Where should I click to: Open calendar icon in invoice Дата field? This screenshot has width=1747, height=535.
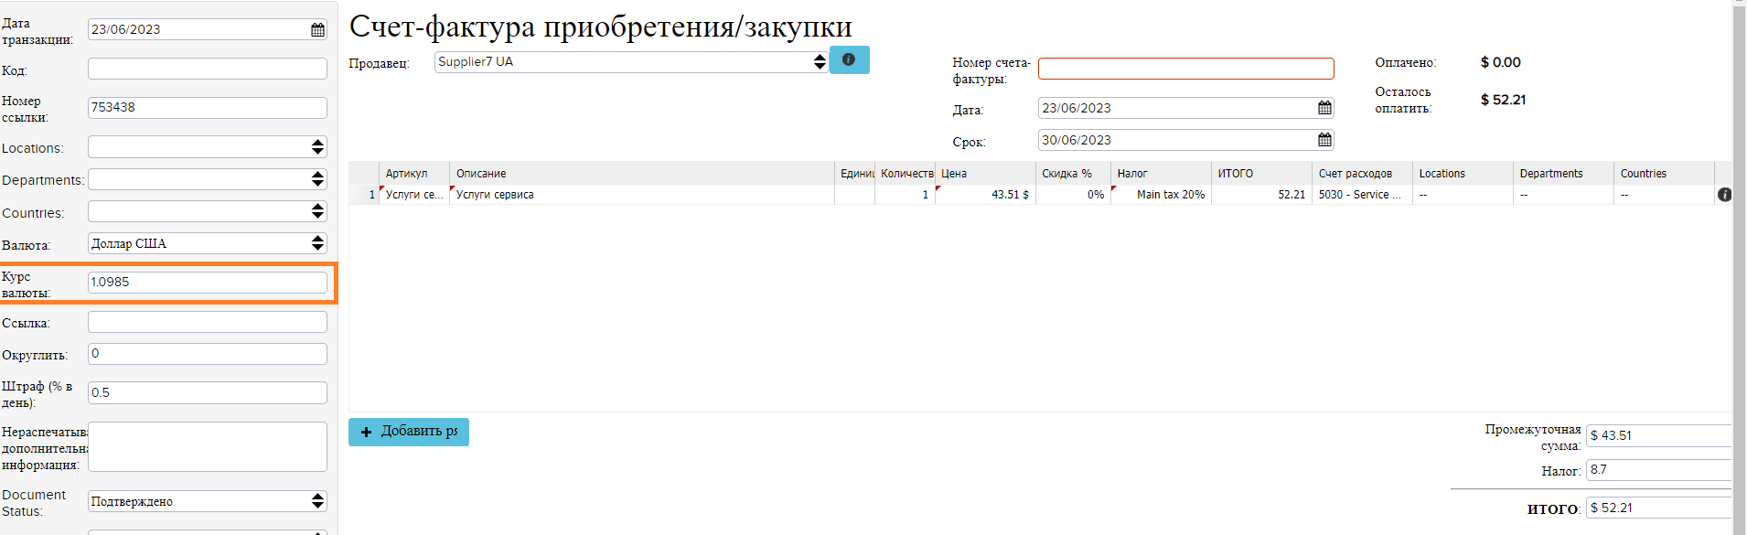[1324, 108]
